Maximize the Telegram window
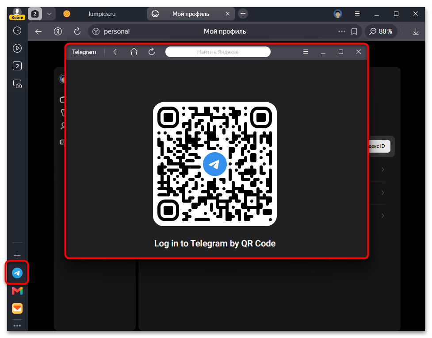 [x=341, y=52]
